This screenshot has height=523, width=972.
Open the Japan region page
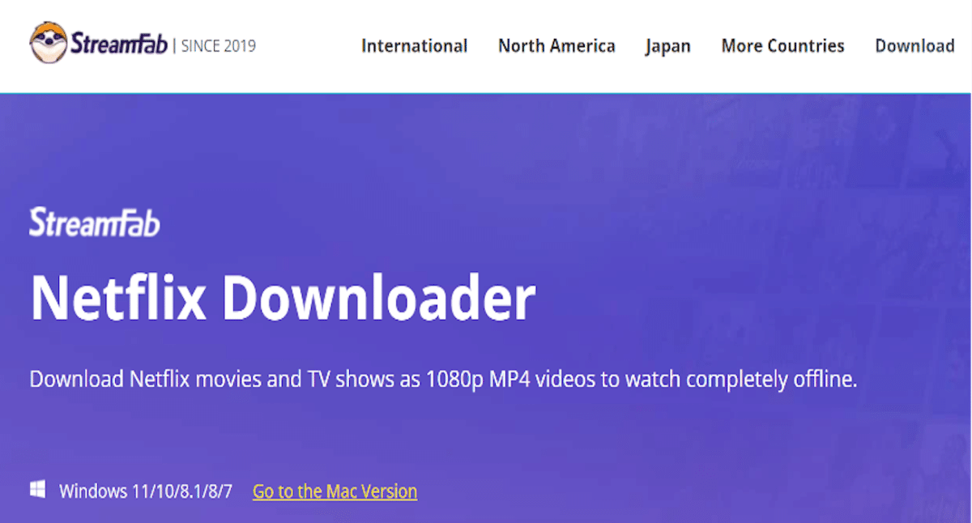tap(667, 46)
